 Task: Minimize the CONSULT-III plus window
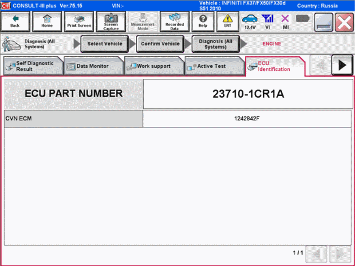point(323,22)
